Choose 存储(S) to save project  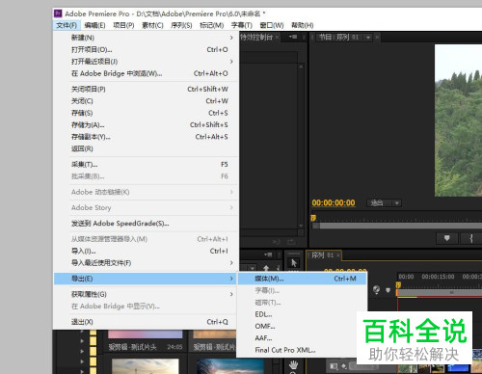(x=147, y=113)
